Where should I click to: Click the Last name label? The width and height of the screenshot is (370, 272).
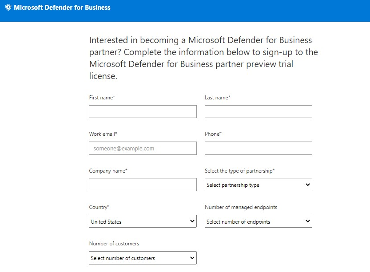[x=217, y=98]
